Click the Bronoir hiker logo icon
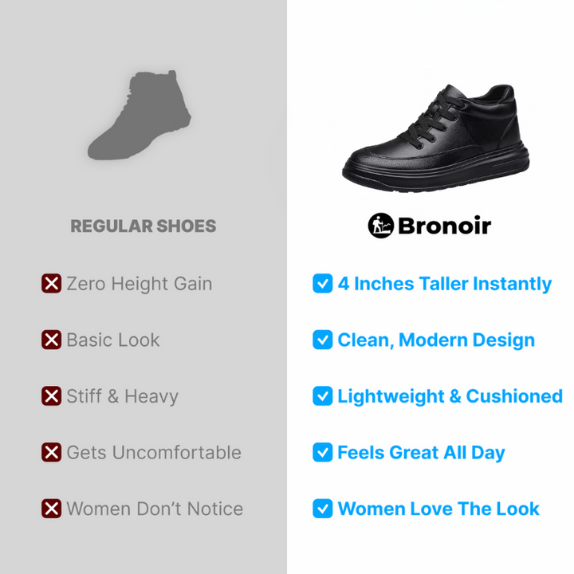This screenshot has height=574, width=574. [381, 226]
